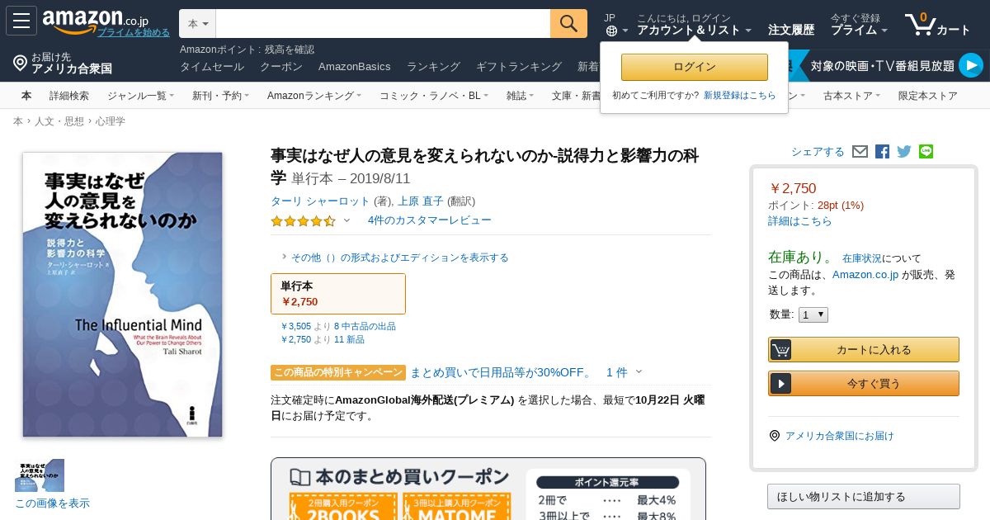Open the 4件のカスタマーレビュー link
This screenshot has width=990, height=520.
pos(430,220)
